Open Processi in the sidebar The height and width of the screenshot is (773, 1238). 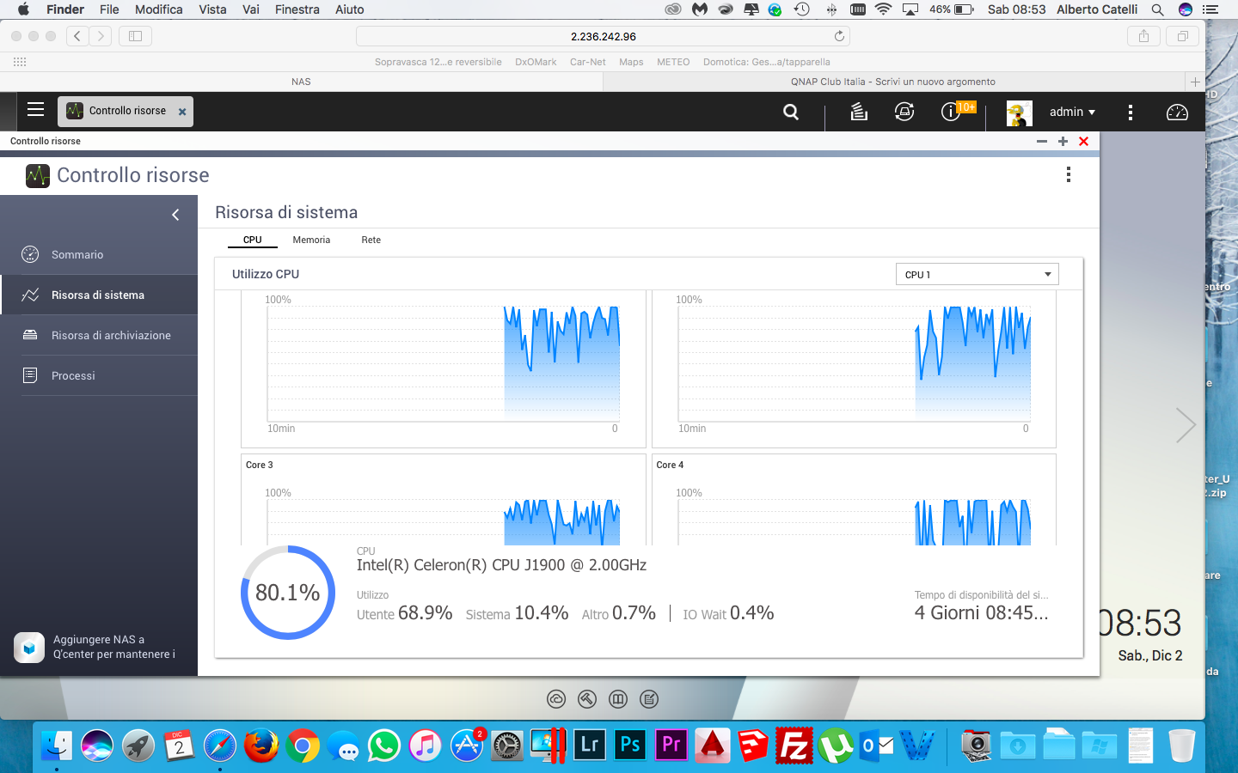(x=73, y=375)
